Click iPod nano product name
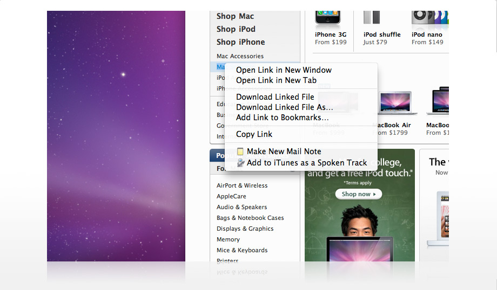The image size is (497, 290). click(427, 35)
